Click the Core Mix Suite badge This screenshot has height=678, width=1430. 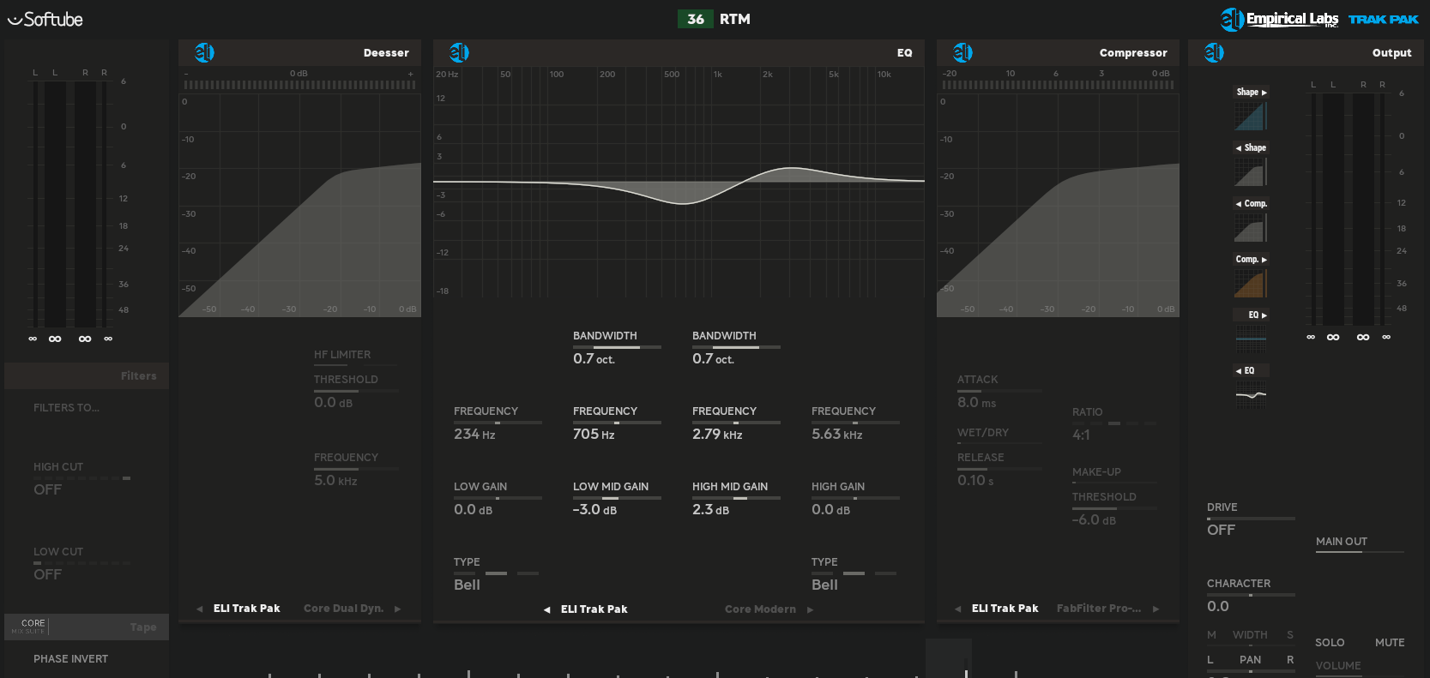pos(29,627)
